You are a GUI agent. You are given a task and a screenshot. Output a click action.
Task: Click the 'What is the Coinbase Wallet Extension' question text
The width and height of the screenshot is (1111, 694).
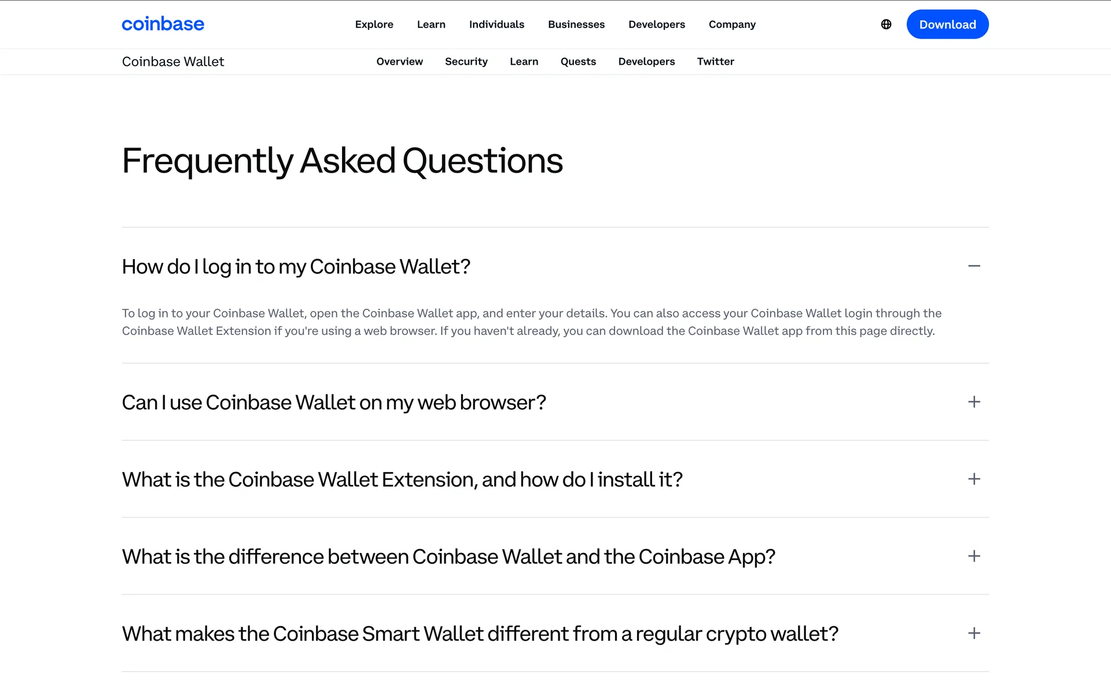click(402, 479)
